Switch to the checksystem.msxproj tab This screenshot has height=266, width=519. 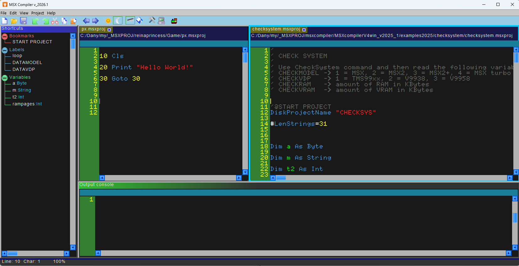point(276,29)
